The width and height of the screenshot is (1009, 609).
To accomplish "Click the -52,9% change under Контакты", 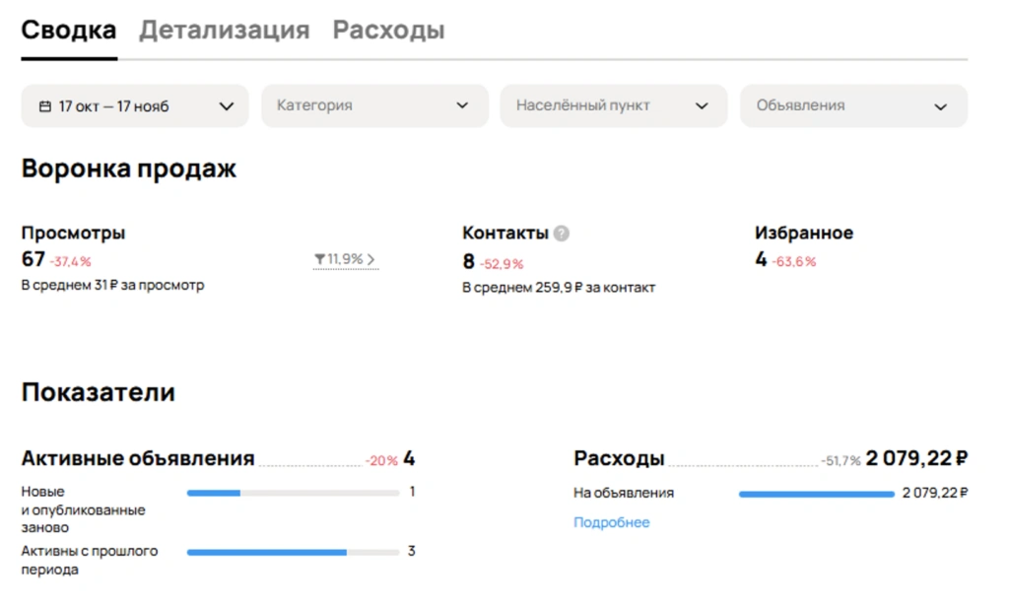I will coord(502,264).
